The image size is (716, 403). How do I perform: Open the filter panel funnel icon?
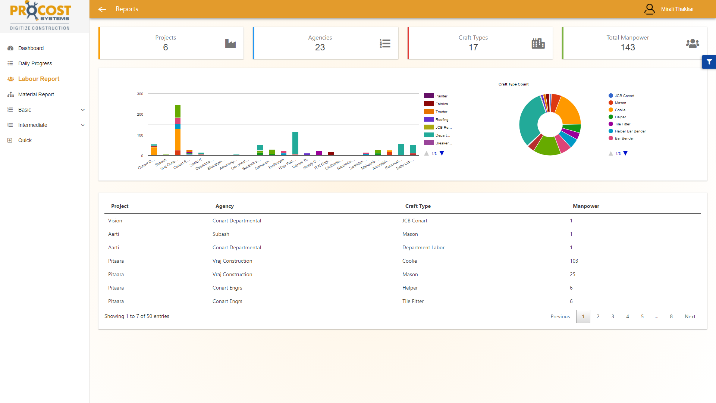709,62
